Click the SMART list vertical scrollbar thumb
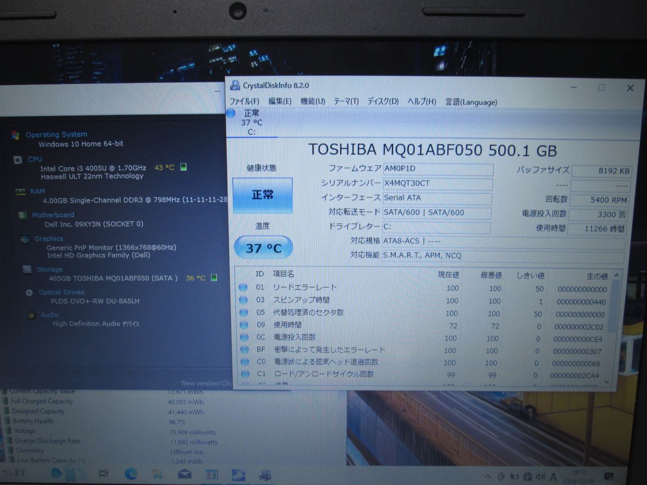Viewport: 647px width, 485px height. [614, 305]
